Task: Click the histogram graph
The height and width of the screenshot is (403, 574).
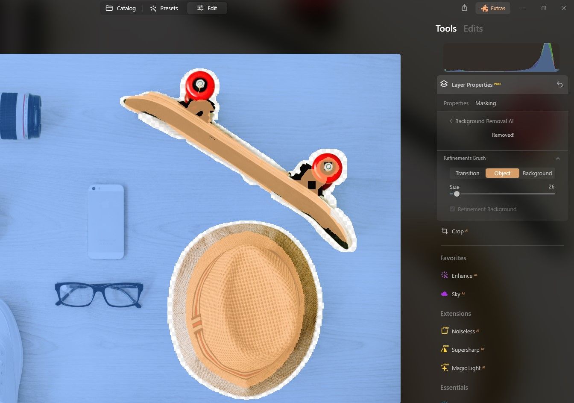Action: 502,57
